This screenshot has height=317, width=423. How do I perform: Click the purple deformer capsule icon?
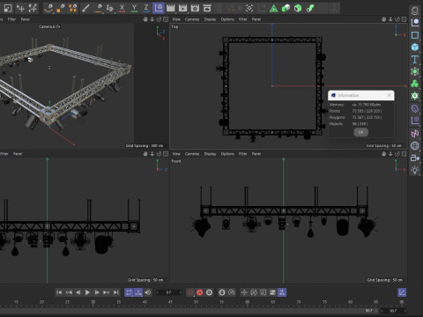(415, 108)
